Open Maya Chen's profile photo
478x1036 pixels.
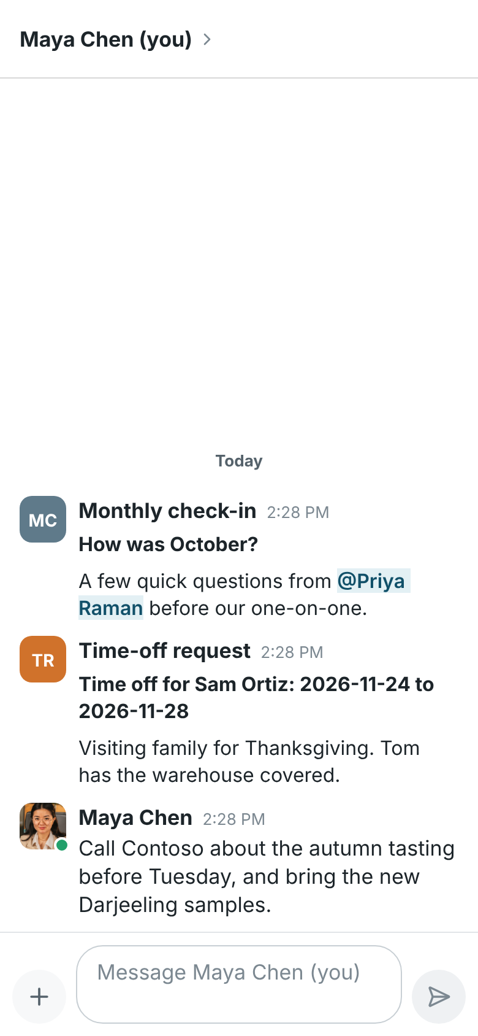43,826
